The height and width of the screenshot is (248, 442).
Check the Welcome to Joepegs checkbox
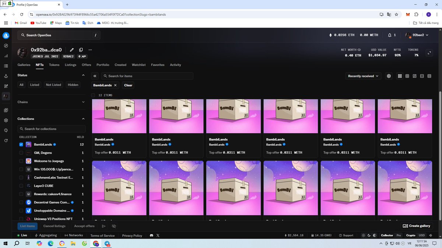coord(21,161)
